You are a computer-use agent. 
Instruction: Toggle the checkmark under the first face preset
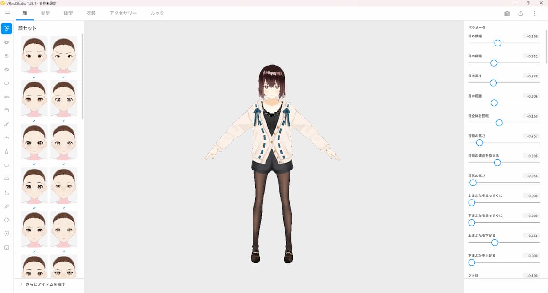click(x=33, y=77)
